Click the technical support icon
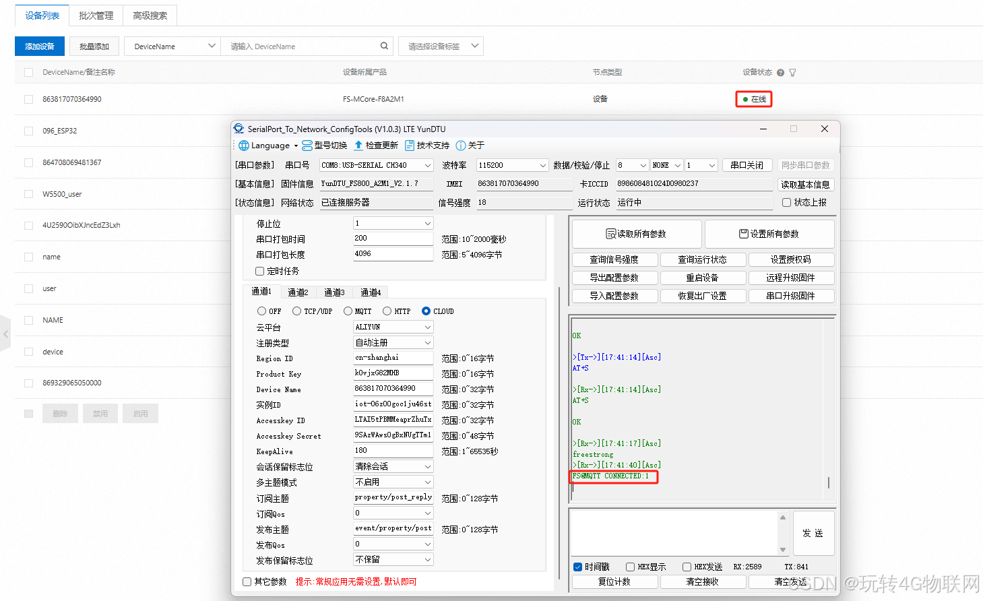 click(x=409, y=146)
